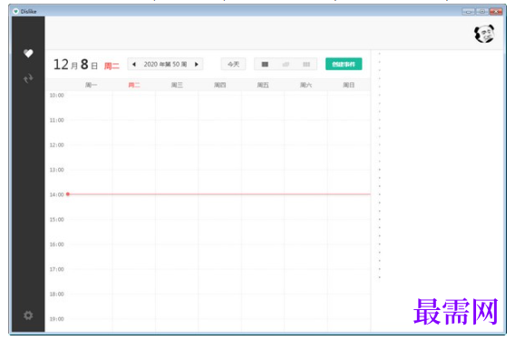Click the 15:00 time label
The image size is (515, 340).
[x=56, y=219]
